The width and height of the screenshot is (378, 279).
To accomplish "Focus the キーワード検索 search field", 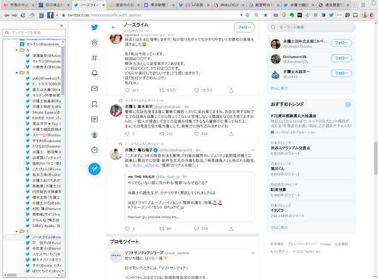I will click(x=311, y=27).
